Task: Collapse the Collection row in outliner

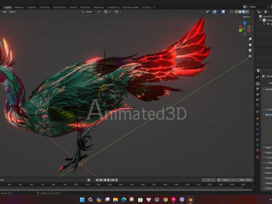Action: [x=261, y=20]
